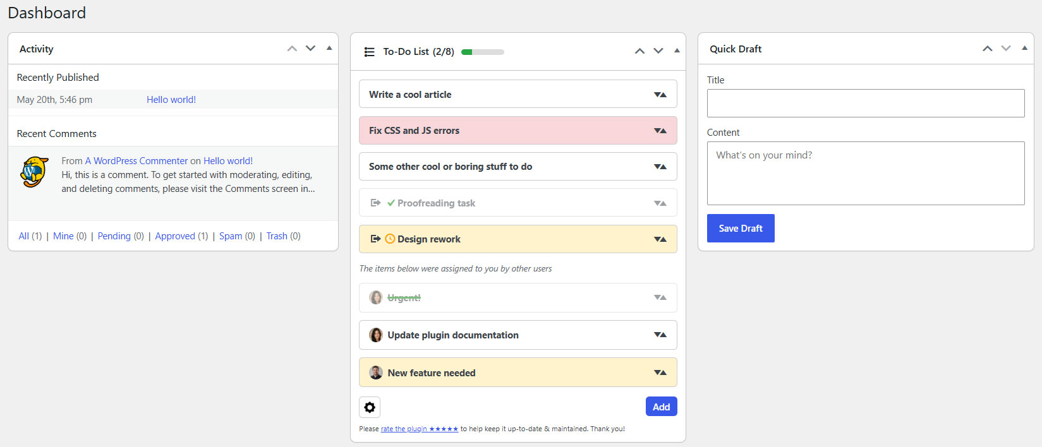Image resolution: width=1042 pixels, height=447 pixels.
Task: Filter comments by Mine
Action: pos(63,236)
